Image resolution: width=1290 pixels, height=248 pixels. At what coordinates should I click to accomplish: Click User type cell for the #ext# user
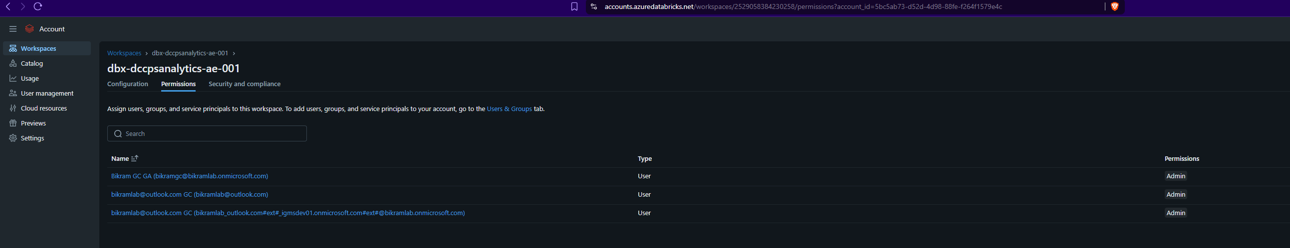(x=644, y=213)
